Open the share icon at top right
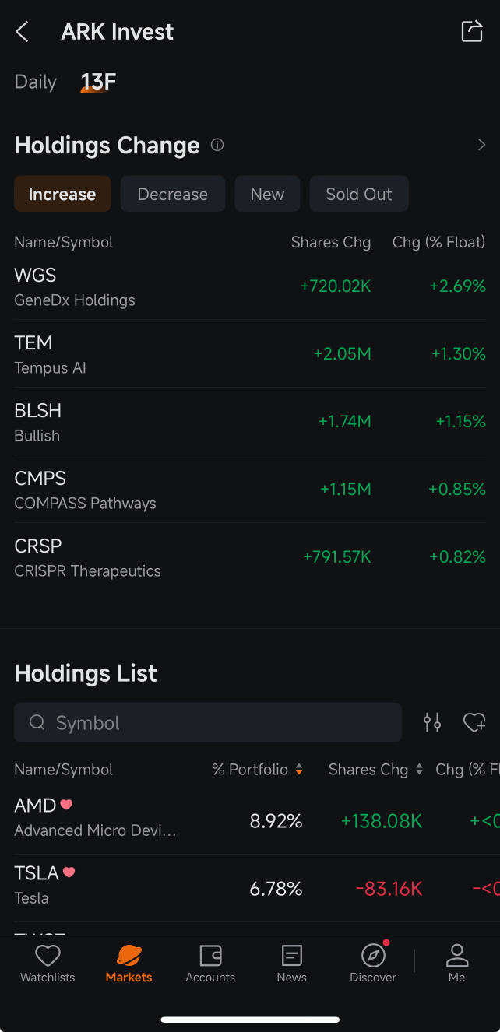 point(472,31)
